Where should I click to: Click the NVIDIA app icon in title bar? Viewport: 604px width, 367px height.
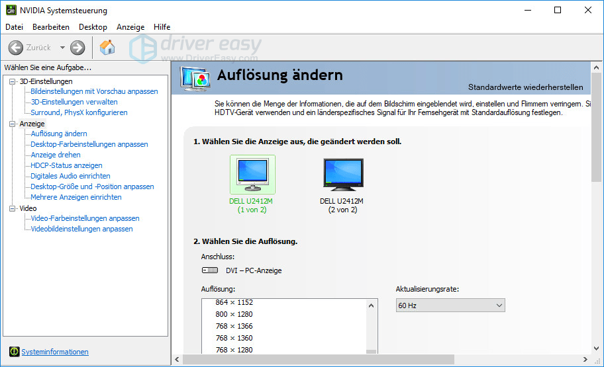click(x=11, y=11)
